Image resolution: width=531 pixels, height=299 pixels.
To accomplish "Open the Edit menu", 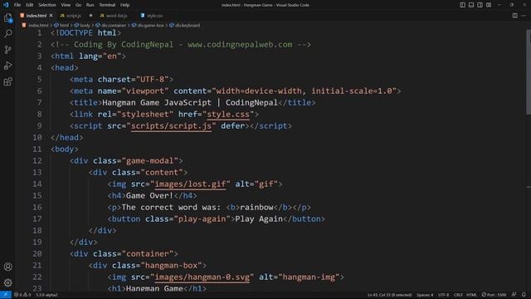I will point(30,5).
